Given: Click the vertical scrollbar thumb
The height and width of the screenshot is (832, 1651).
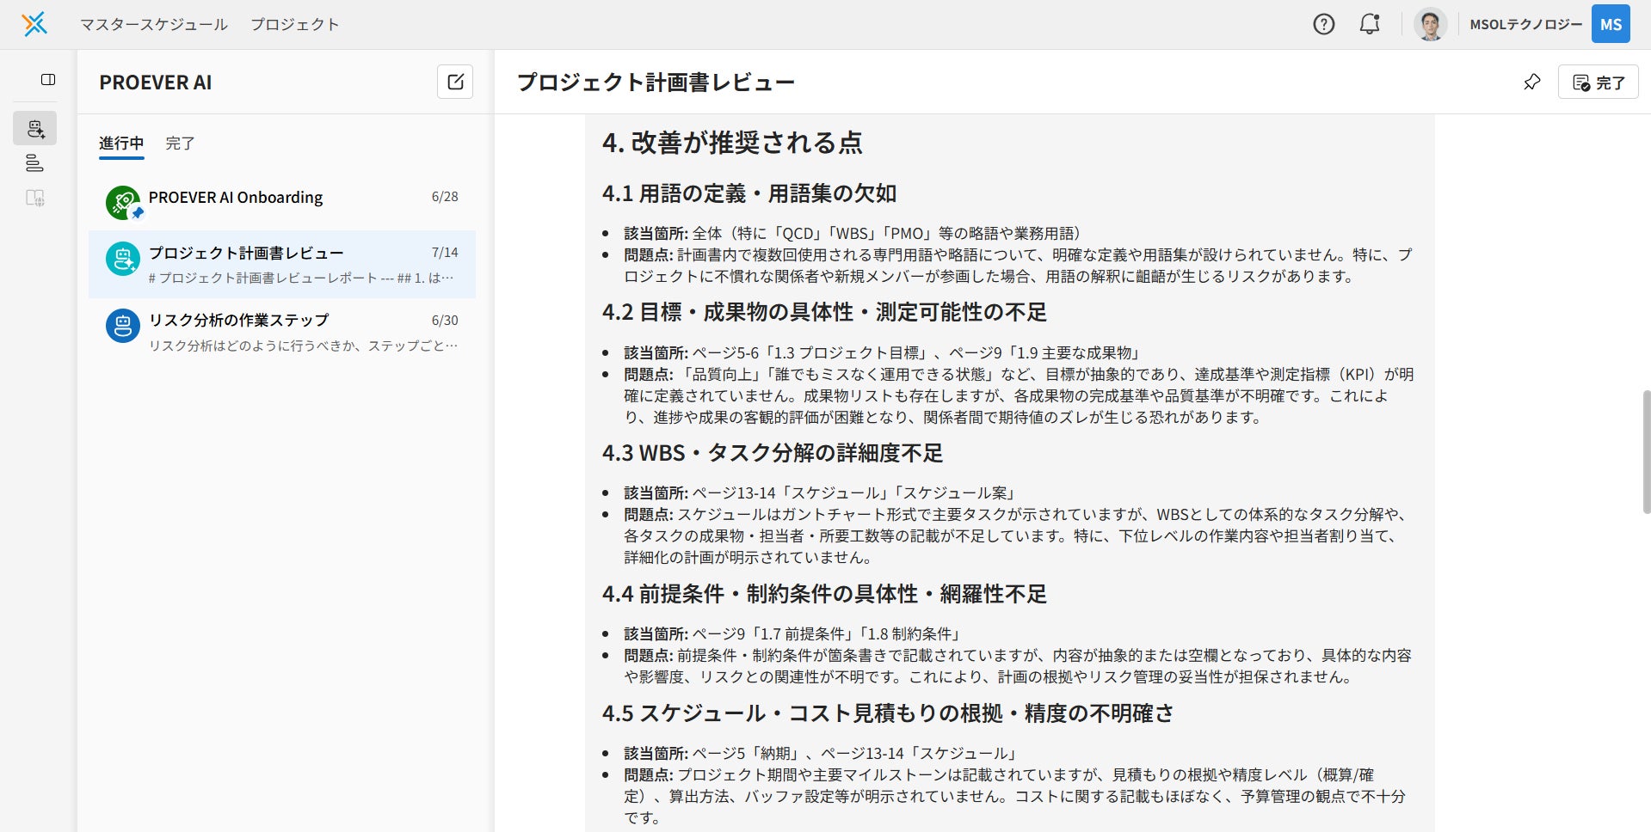Looking at the screenshot, I should pyautogui.click(x=1647, y=452).
